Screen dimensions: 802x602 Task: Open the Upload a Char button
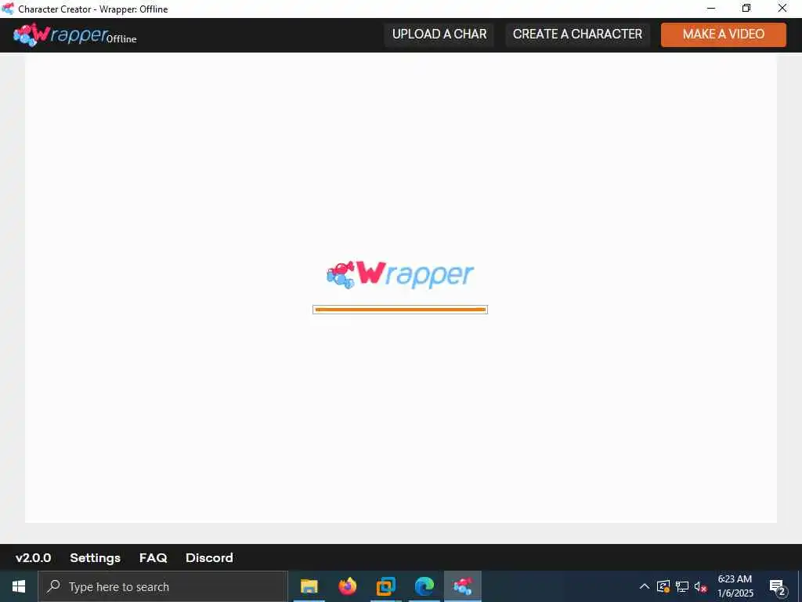point(439,34)
